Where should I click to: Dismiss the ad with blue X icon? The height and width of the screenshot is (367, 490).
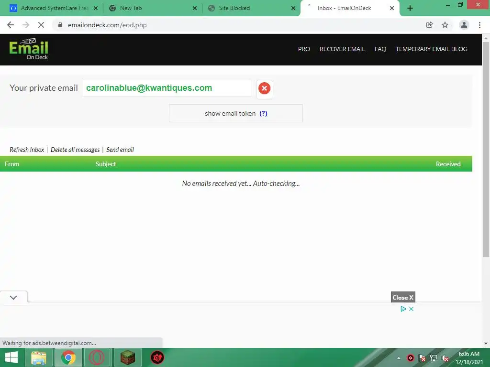pyautogui.click(x=411, y=309)
